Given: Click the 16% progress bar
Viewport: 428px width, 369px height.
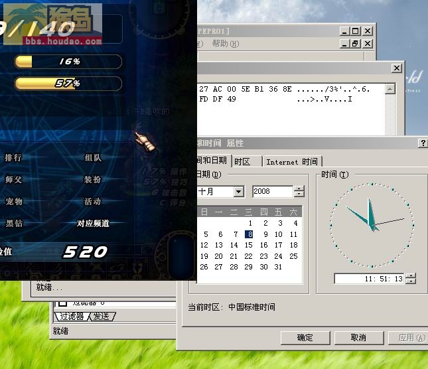Looking at the screenshot, I should click(68, 62).
